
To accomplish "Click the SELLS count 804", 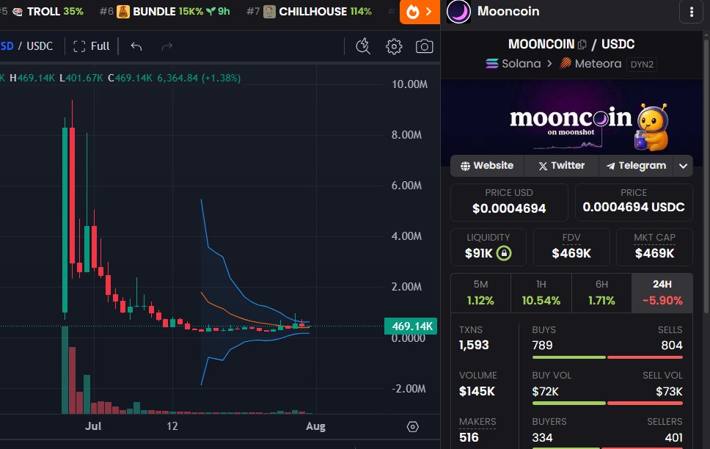I will coord(672,346).
